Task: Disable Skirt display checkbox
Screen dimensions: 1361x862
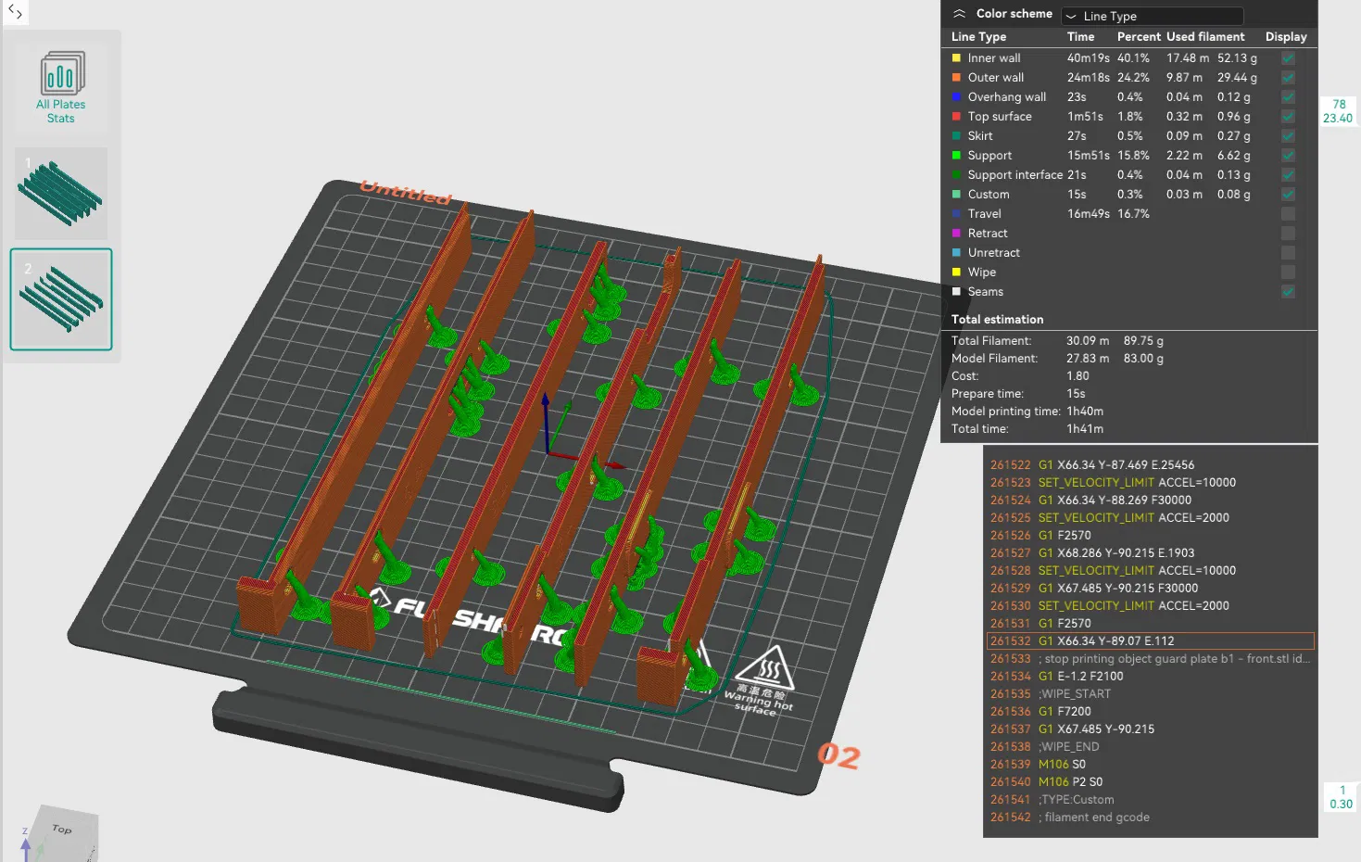Action: point(1288,136)
